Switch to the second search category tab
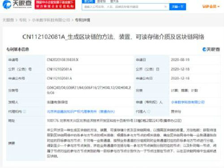 [101, 1]
